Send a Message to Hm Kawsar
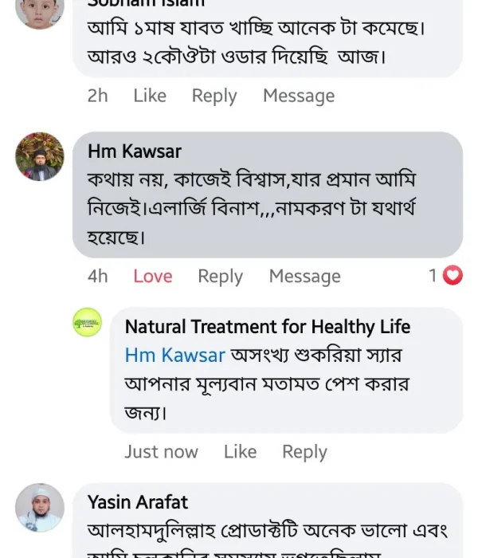Image resolution: width=478 pixels, height=558 pixels. pos(304,276)
